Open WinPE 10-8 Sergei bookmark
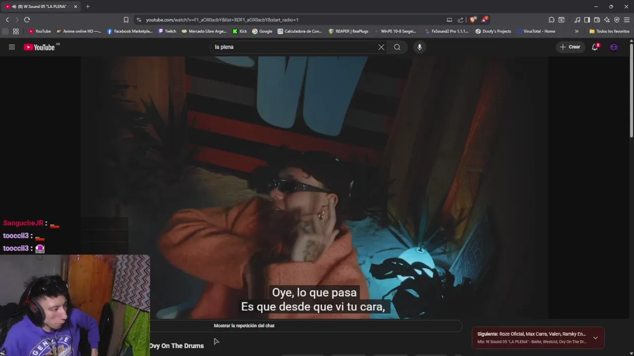 (x=395, y=31)
